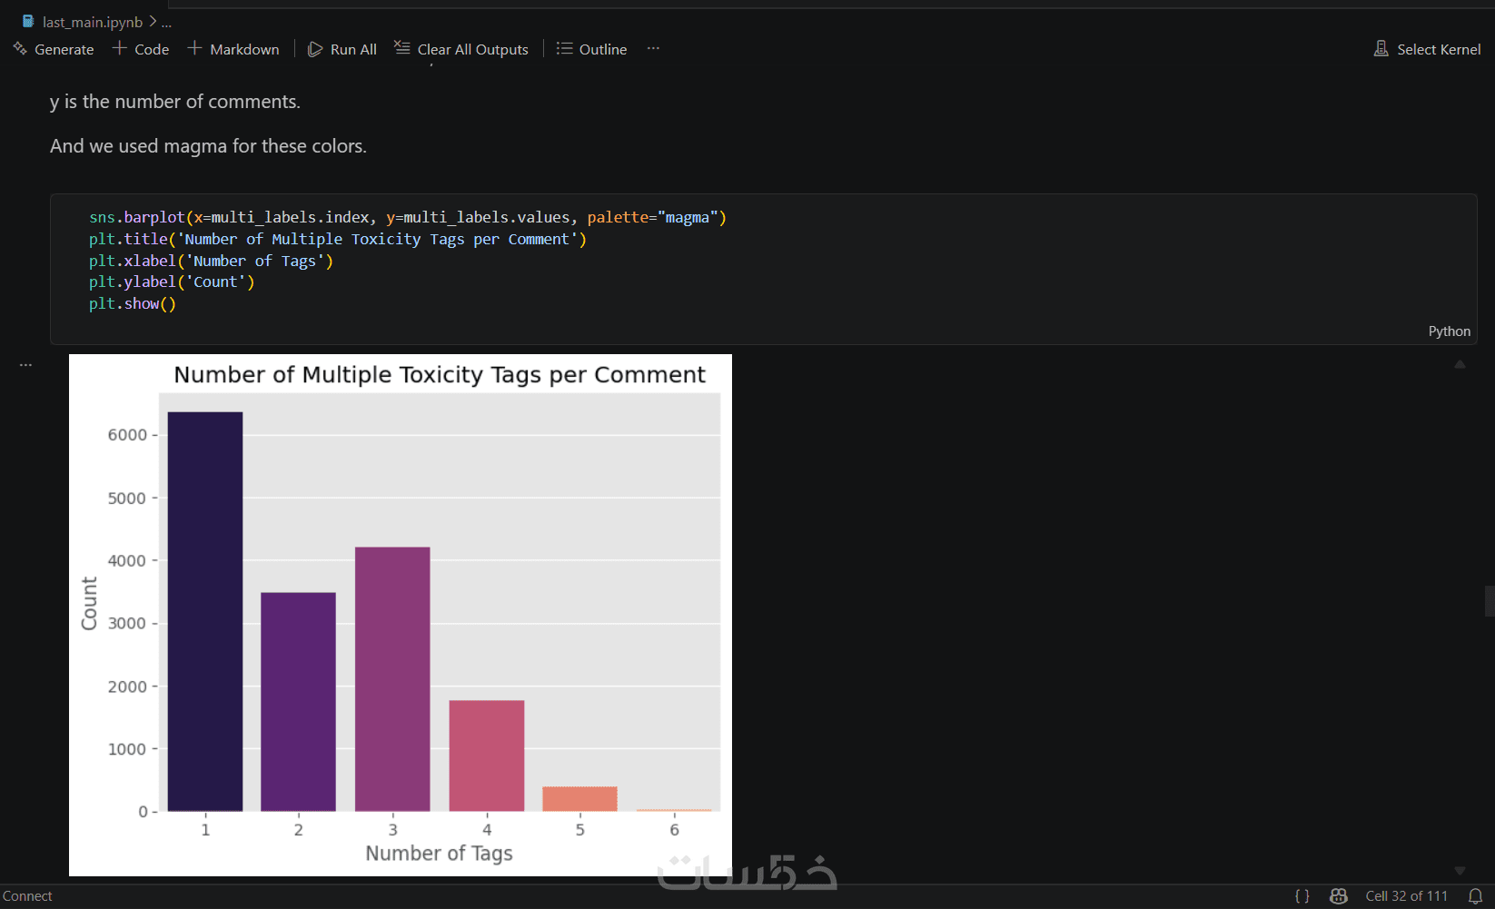The width and height of the screenshot is (1495, 909).
Task: Clear All Outputs of the notebook
Action: [x=461, y=49]
